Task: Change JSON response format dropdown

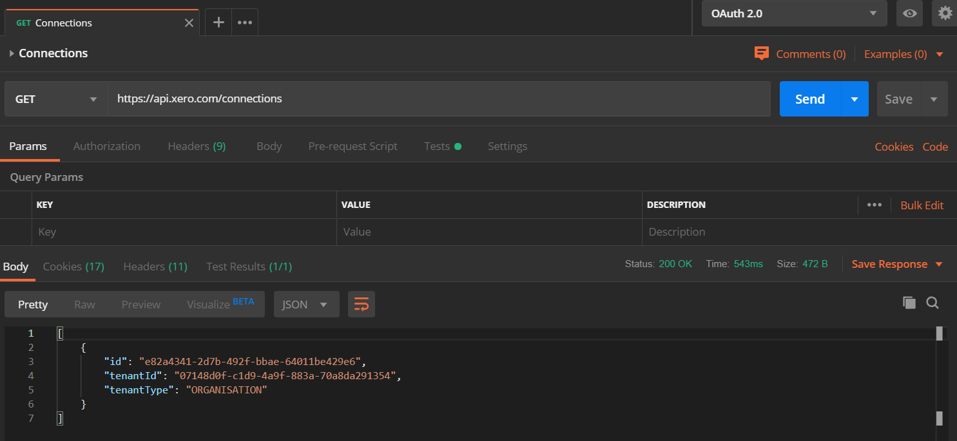Action: pos(306,304)
